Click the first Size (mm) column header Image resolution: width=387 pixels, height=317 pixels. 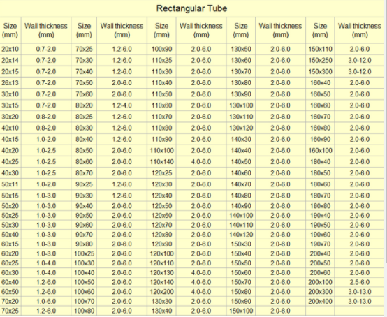[10, 30]
